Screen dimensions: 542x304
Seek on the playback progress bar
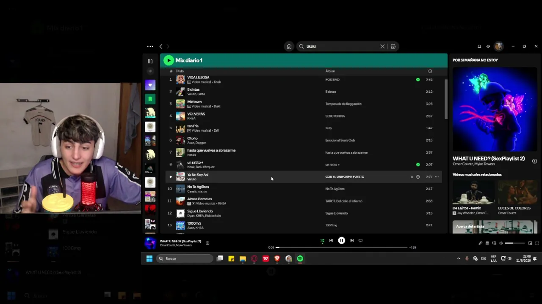[x=342, y=247]
